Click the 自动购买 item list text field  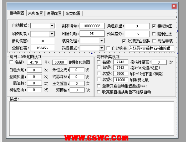coord(152,48)
